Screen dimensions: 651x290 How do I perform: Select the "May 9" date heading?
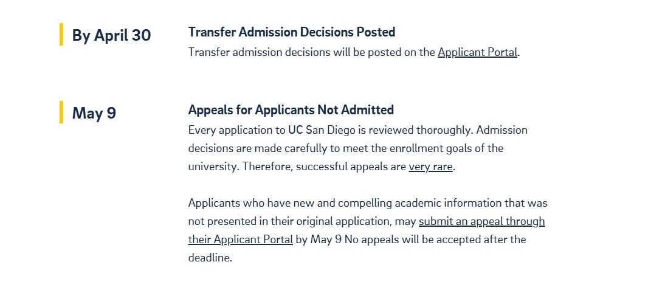[x=94, y=113]
